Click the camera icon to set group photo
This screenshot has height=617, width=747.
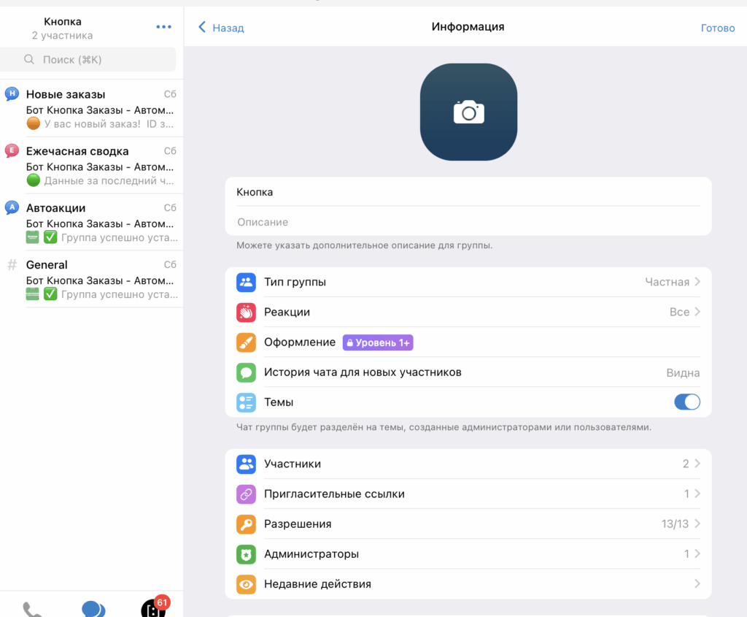tap(469, 112)
